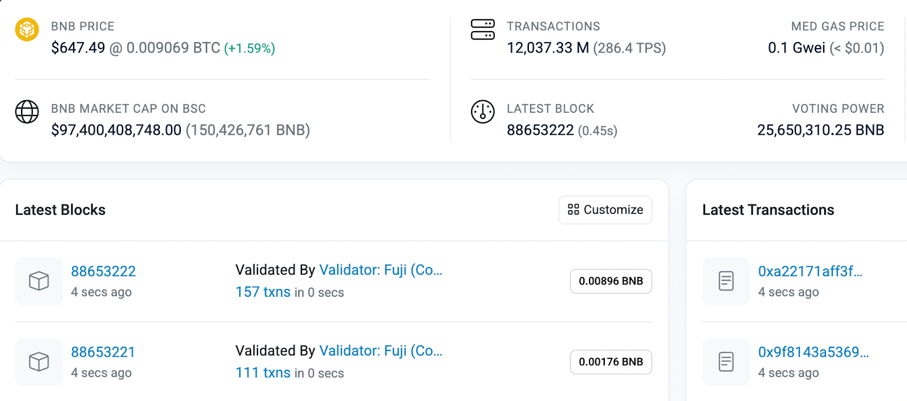Open transaction 0x9f8143a5369 hash link
This screenshot has width=907, height=401.
pyautogui.click(x=813, y=352)
